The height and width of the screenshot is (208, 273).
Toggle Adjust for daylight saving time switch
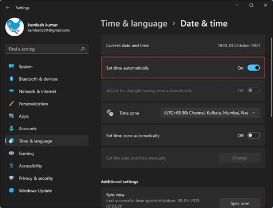253,90
